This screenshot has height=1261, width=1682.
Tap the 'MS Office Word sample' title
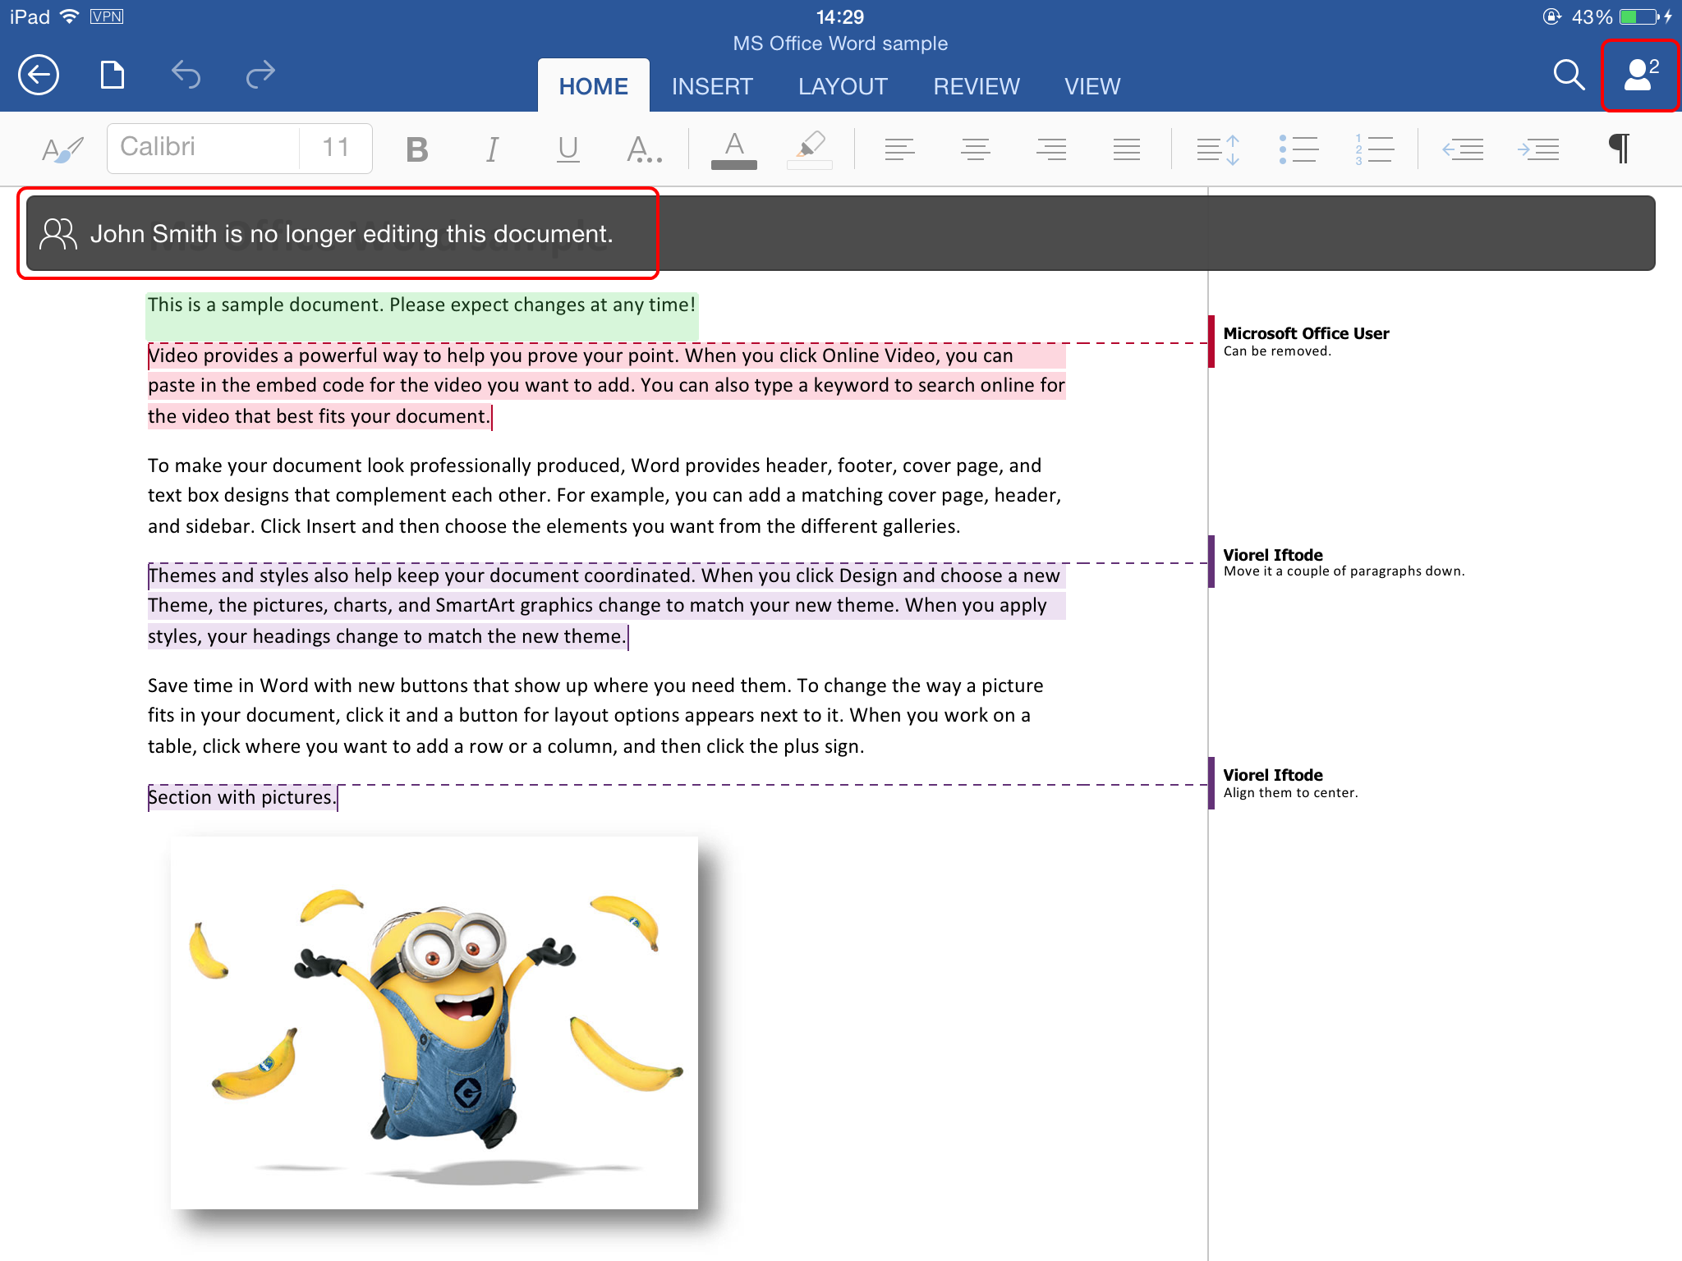(x=840, y=44)
